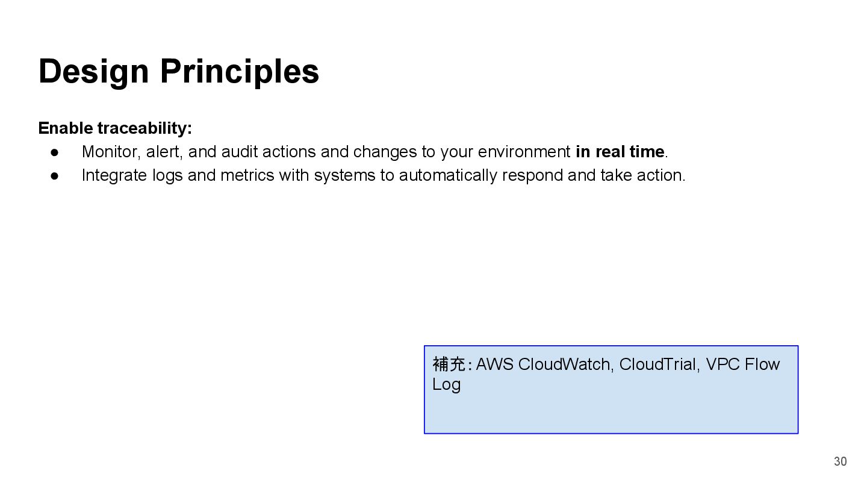This screenshot has height=488, width=867.
Task: Click the "補充" characters in the note
Action: (x=449, y=364)
